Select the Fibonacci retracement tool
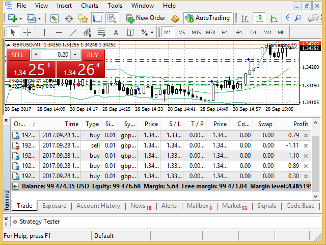The image size is (326, 245). [x=101, y=33]
